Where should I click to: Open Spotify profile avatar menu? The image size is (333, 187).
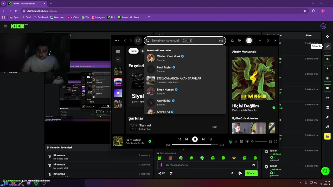[249, 41]
